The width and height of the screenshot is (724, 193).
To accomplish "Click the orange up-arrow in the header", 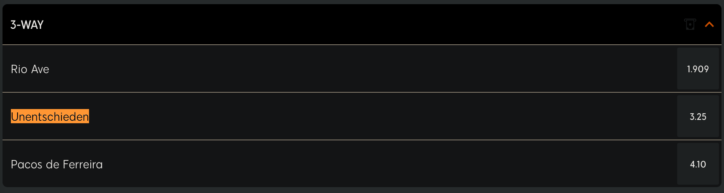I will point(709,25).
